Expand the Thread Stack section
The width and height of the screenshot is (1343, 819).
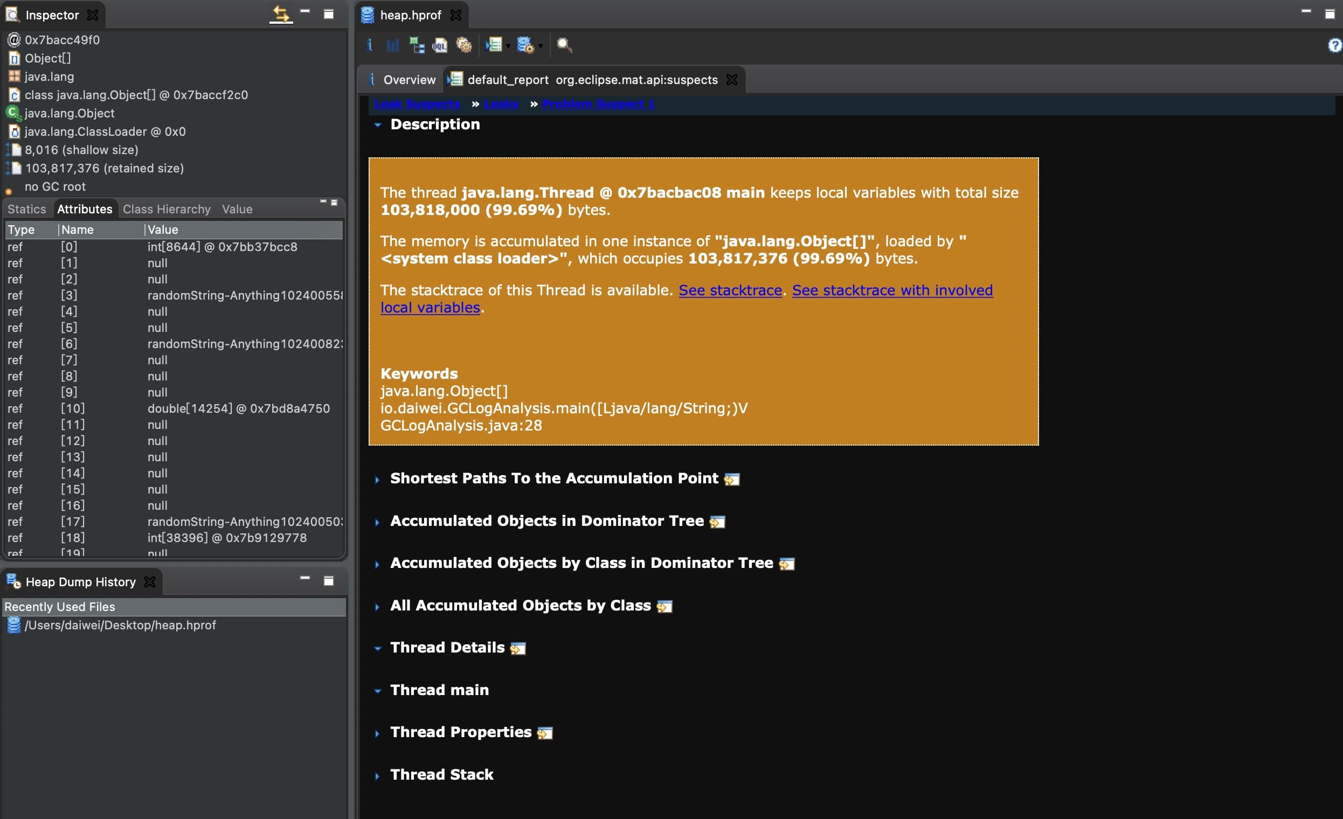coord(377,776)
